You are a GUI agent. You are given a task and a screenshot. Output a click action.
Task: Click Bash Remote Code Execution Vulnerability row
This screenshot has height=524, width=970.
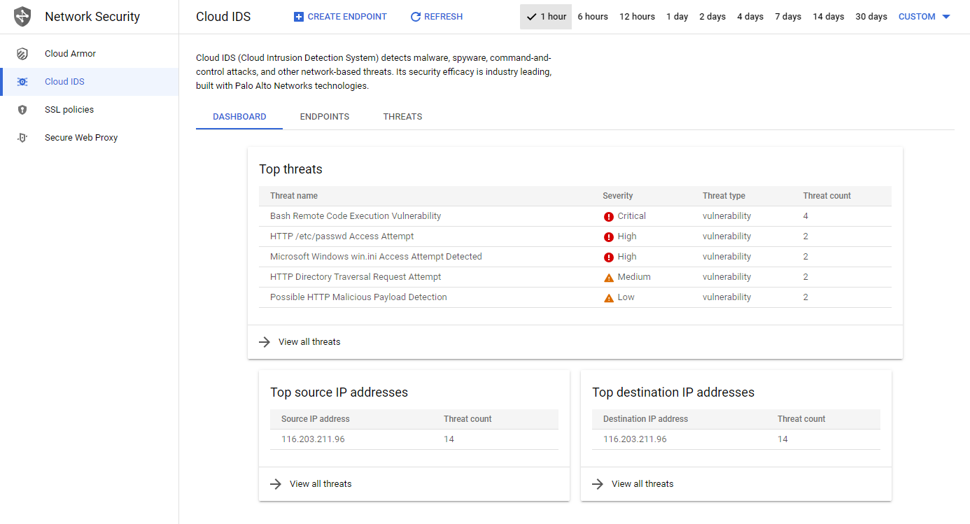click(575, 216)
